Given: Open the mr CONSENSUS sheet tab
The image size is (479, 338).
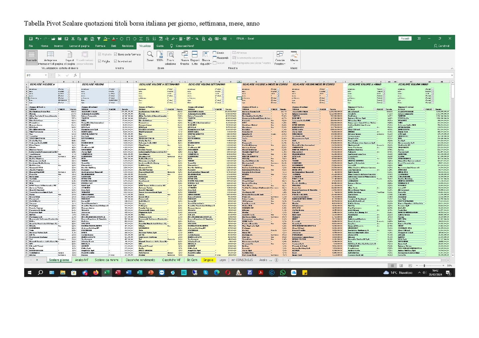Looking at the screenshot, I should [x=242, y=260].
